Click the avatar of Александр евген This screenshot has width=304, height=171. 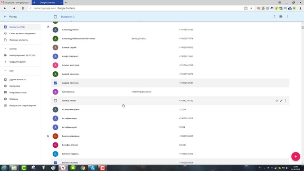click(x=55, y=29)
